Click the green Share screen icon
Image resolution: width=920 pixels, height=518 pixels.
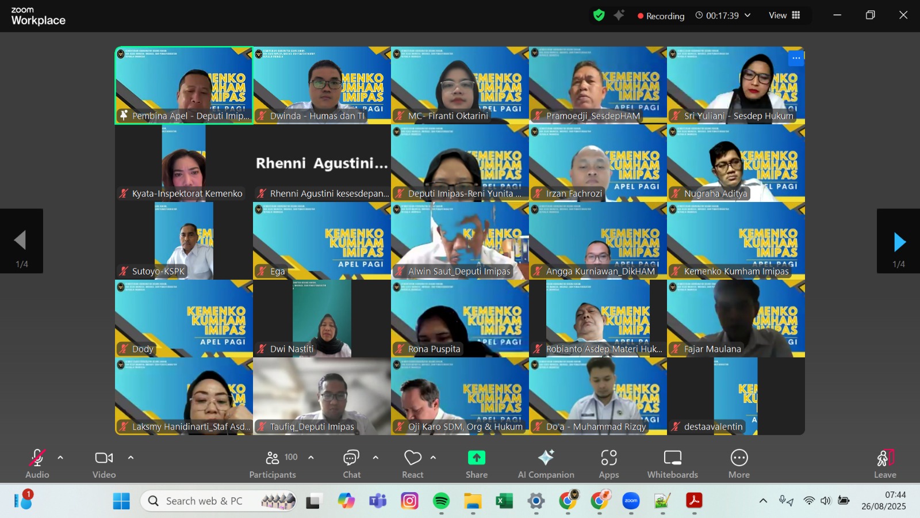[476, 458]
